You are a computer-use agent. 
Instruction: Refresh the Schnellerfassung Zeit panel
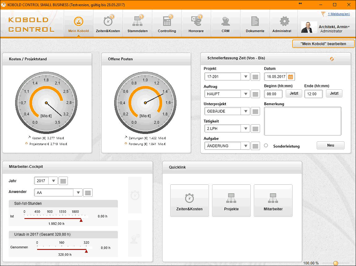pos(332,59)
